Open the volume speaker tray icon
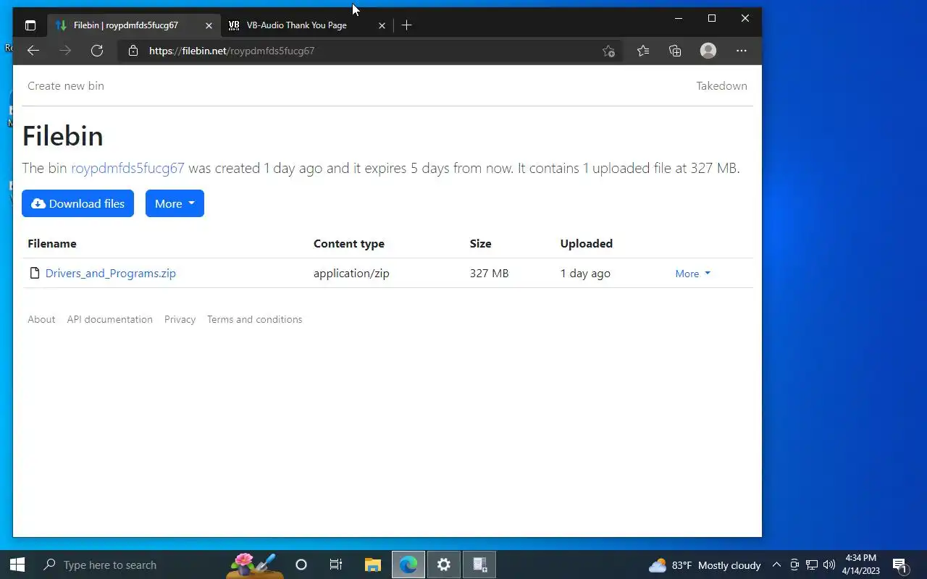The width and height of the screenshot is (927, 579). (x=829, y=565)
